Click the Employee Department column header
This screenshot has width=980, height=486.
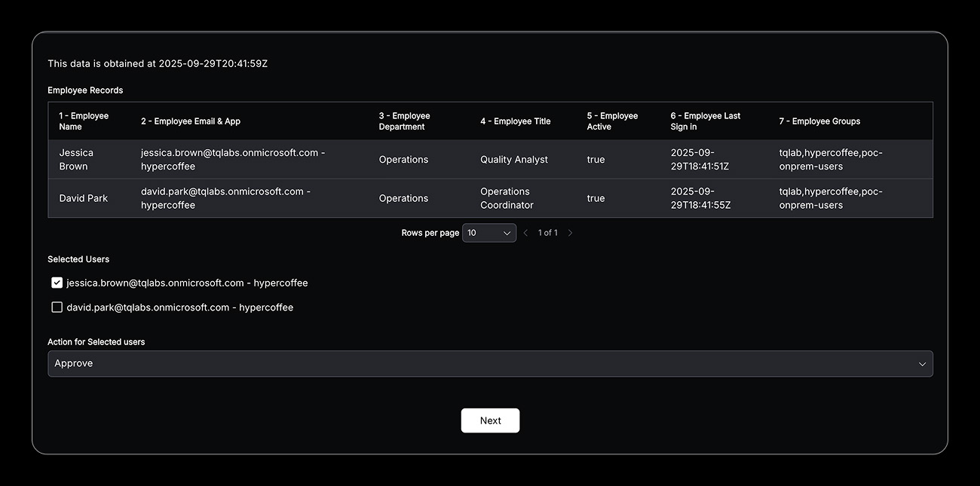click(x=404, y=121)
